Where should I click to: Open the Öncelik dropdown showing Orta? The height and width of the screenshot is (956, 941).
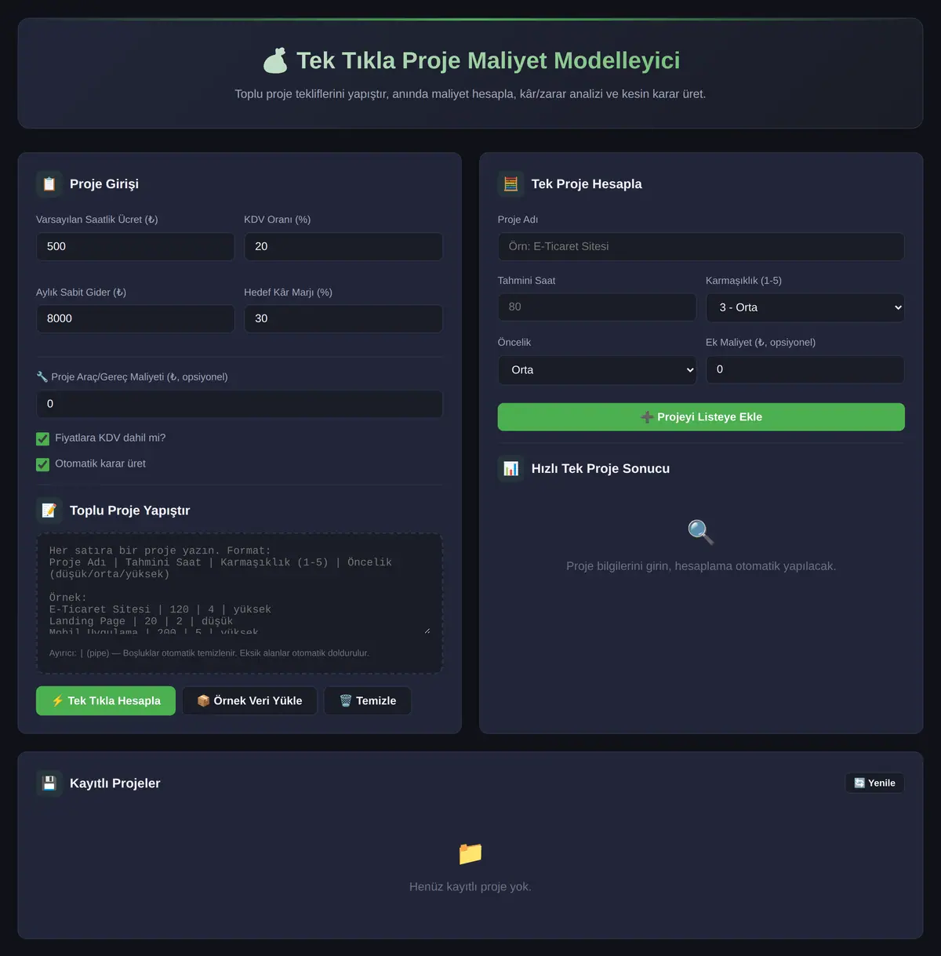coord(597,370)
